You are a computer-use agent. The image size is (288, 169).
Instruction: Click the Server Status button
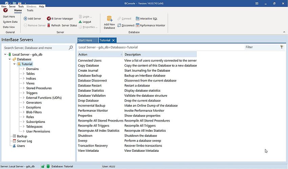point(69,25)
